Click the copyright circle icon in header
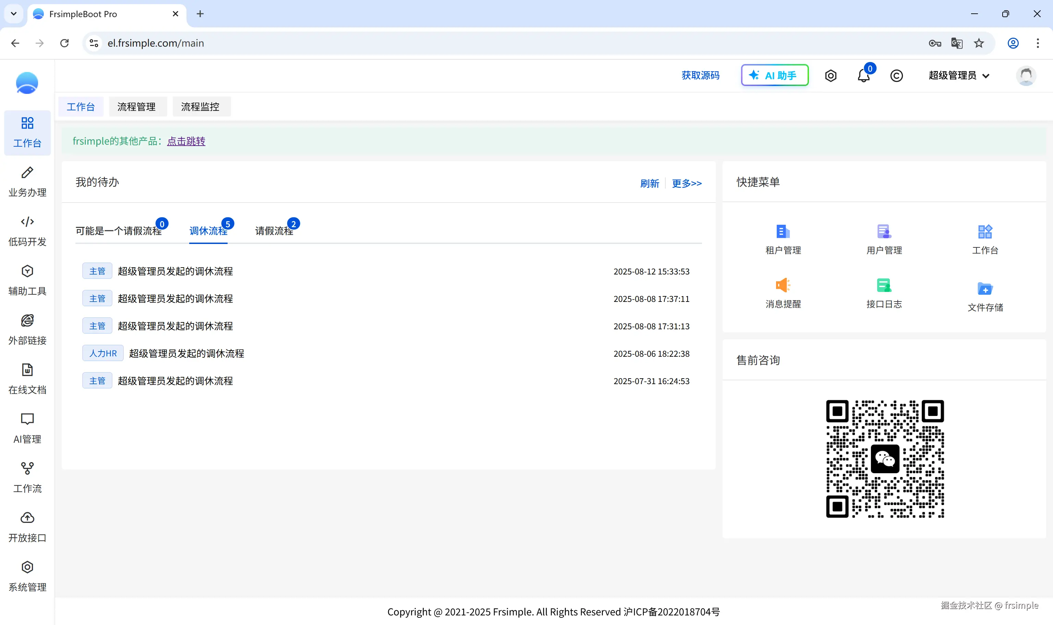 (x=896, y=76)
